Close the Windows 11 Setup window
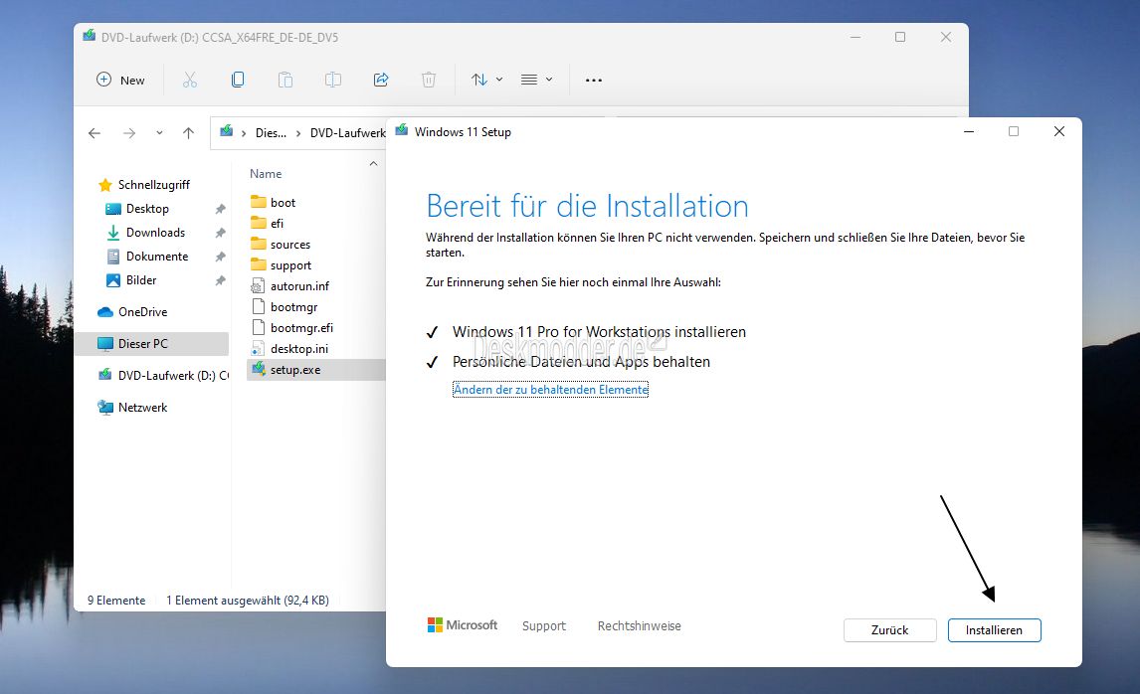 (x=1059, y=131)
